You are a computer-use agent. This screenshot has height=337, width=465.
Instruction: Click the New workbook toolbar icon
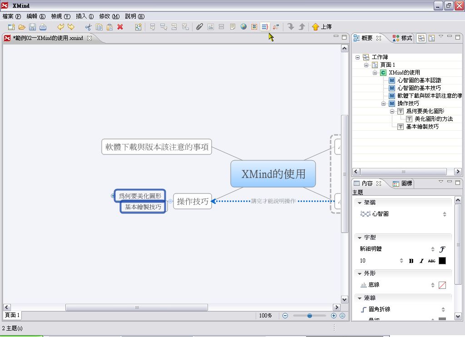(x=11, y=27)
